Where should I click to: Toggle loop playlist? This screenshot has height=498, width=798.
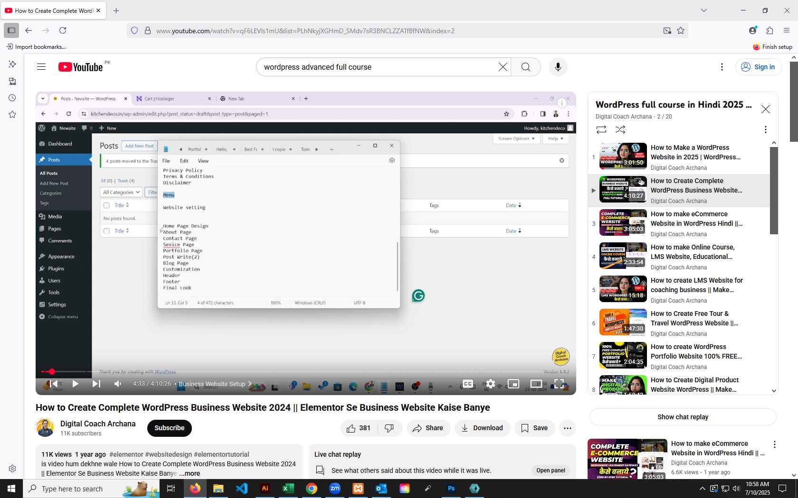[601, 129]
